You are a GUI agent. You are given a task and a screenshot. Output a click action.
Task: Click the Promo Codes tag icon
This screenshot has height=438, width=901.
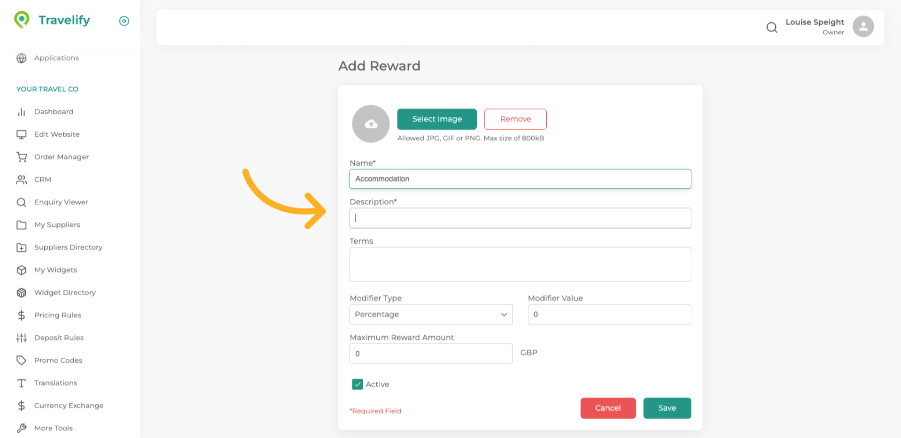pos(22,360)
